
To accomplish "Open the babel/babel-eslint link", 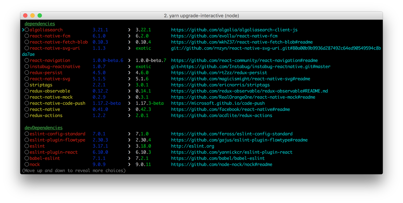I will point(218,158).
